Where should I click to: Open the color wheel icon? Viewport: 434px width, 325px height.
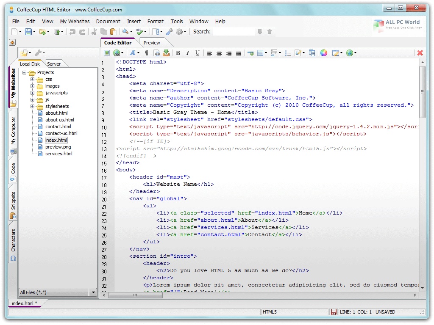pos(323,53)
